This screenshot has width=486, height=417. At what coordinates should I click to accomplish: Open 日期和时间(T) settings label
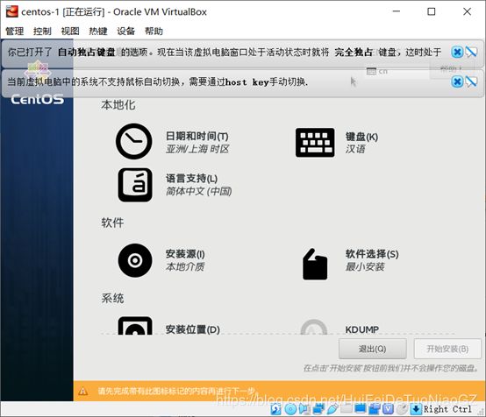coord(197,136)
